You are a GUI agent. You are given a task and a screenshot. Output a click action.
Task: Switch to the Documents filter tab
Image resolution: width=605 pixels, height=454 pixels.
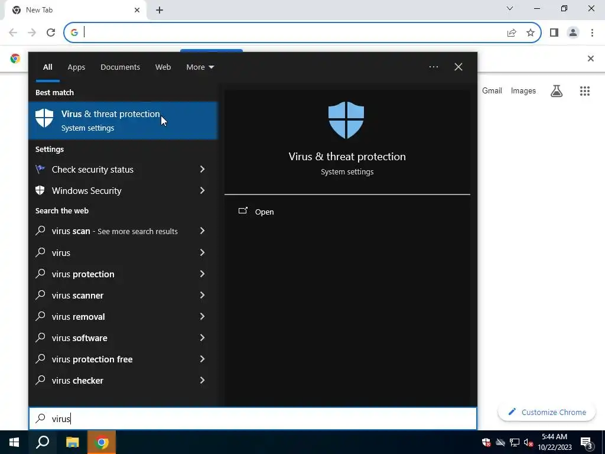coord(120,67)
